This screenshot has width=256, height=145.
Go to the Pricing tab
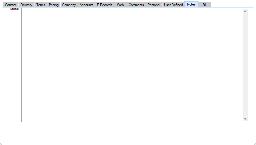(54, 5)
